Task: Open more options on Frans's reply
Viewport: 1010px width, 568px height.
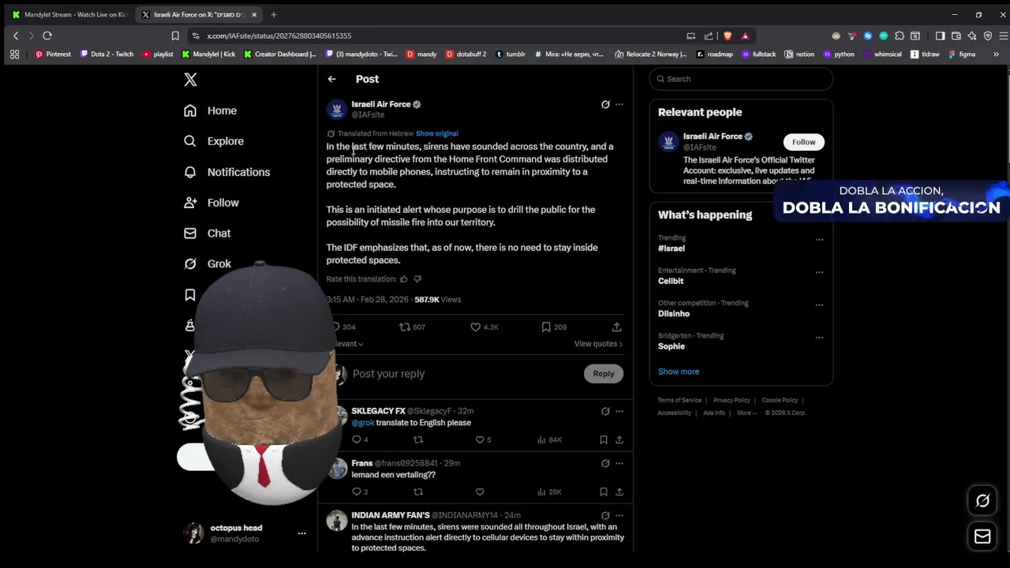Action: coord(619,463)
